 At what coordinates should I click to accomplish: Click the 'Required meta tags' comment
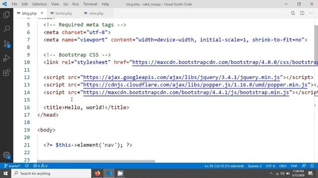[85, 25]
